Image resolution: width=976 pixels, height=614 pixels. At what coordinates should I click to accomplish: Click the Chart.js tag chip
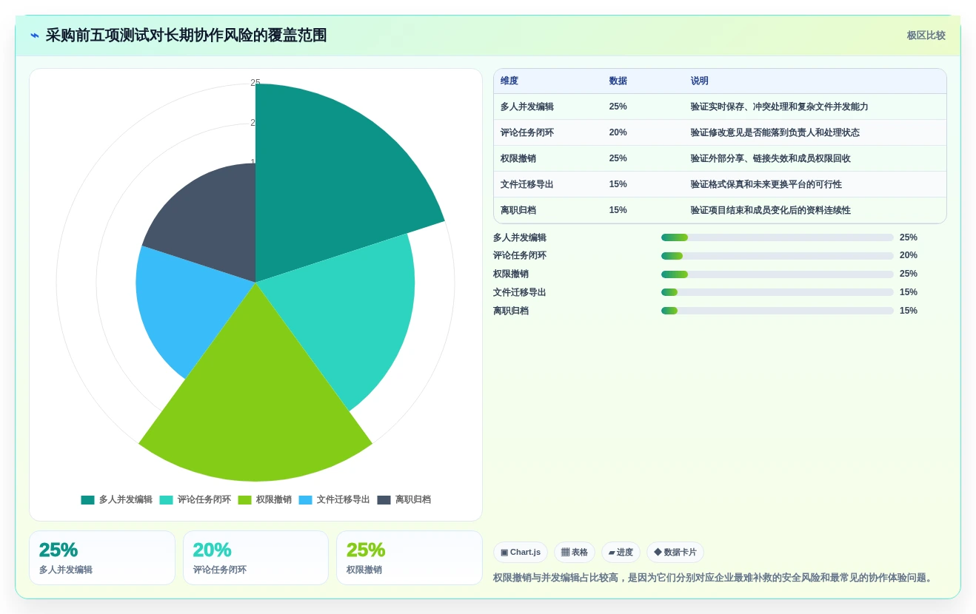click(521, 553)
